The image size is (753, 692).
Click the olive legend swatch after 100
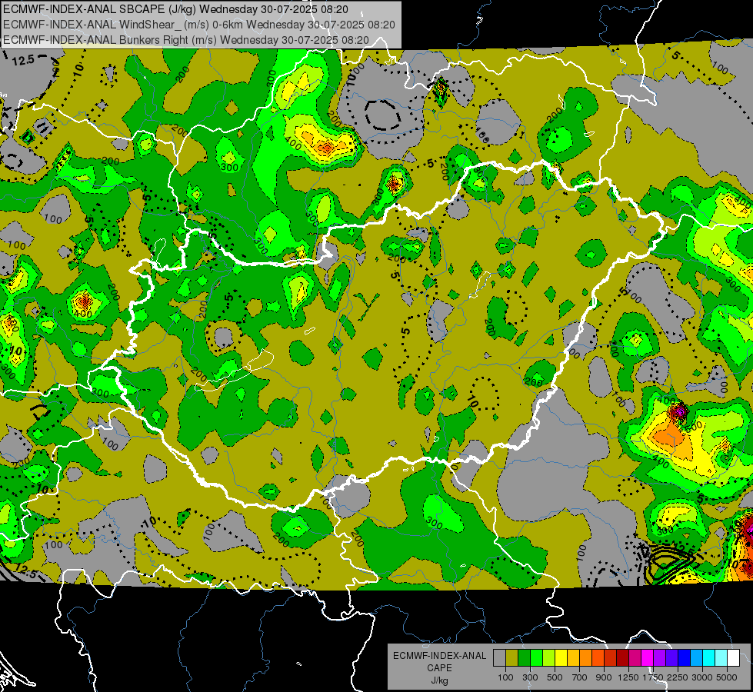512,657
